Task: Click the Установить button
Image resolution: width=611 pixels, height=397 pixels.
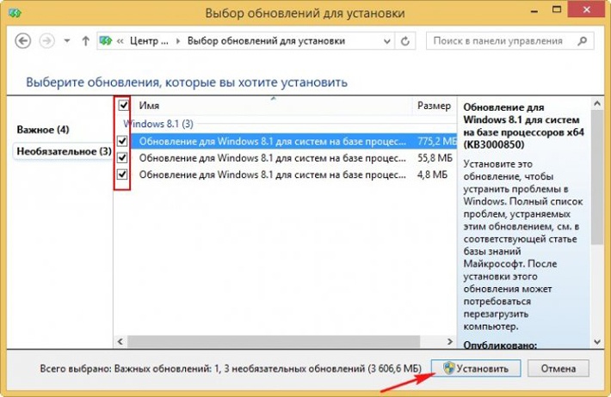Action: click(x=476, y=368)
